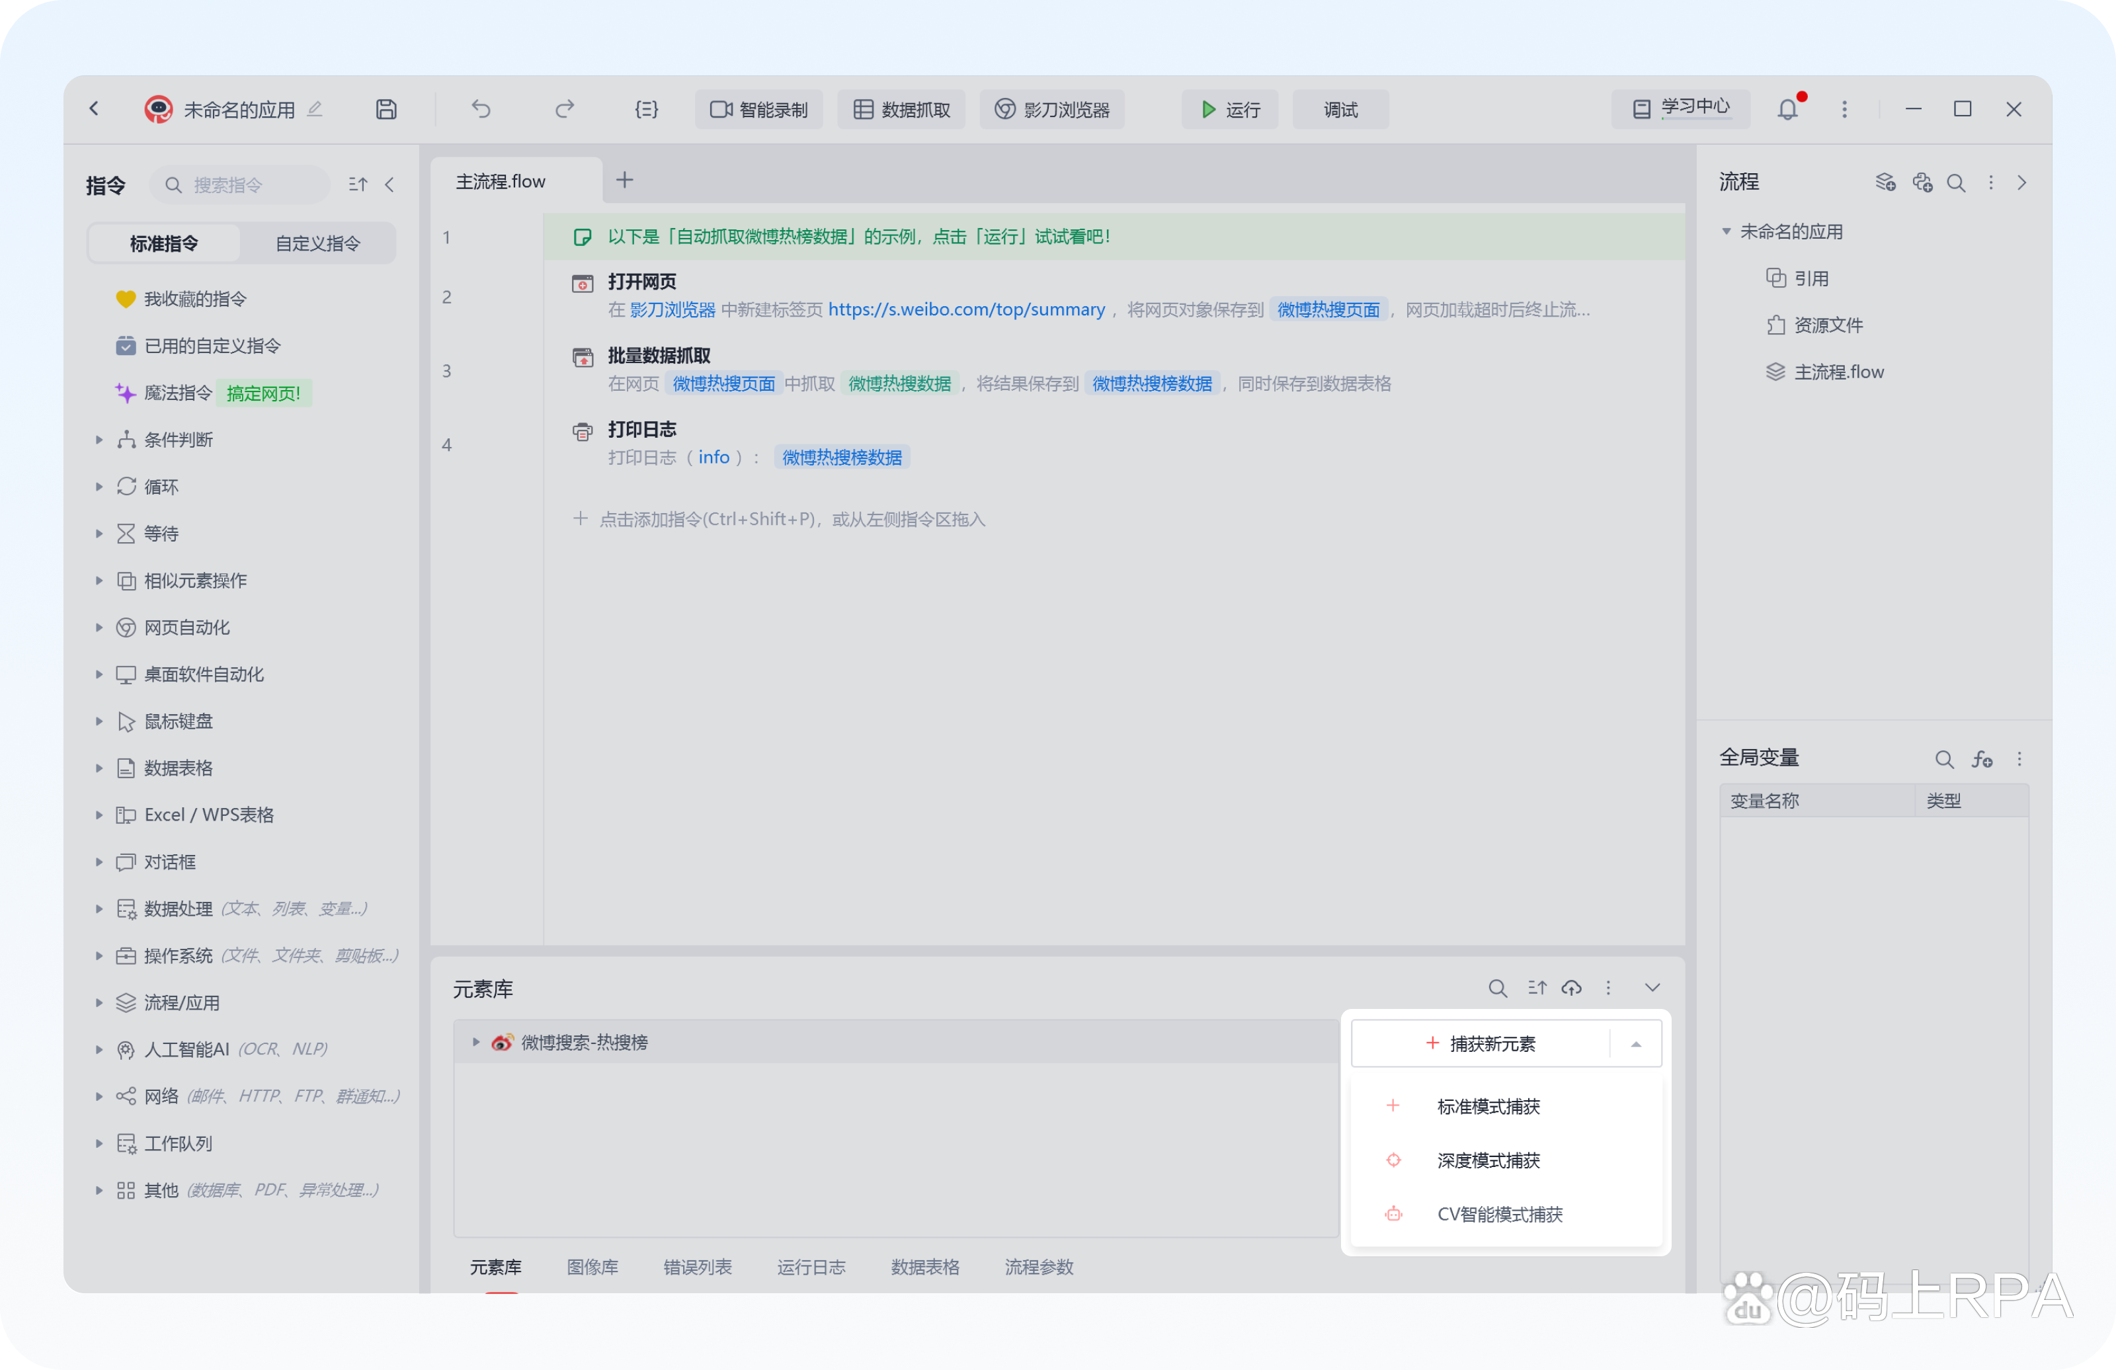Select the 标准指令 toggle
Screen dimensions: 2116x1370
[x=165, y=243]
